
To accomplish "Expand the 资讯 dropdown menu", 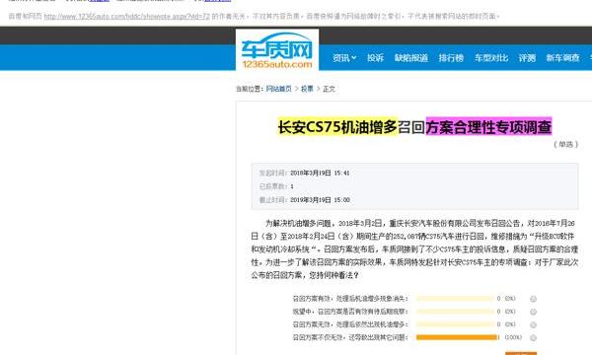I will click(344, 58).
